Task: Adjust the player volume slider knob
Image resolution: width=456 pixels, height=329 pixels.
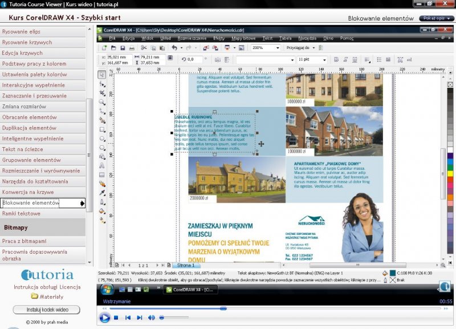Action: click(x=162, y=318)
